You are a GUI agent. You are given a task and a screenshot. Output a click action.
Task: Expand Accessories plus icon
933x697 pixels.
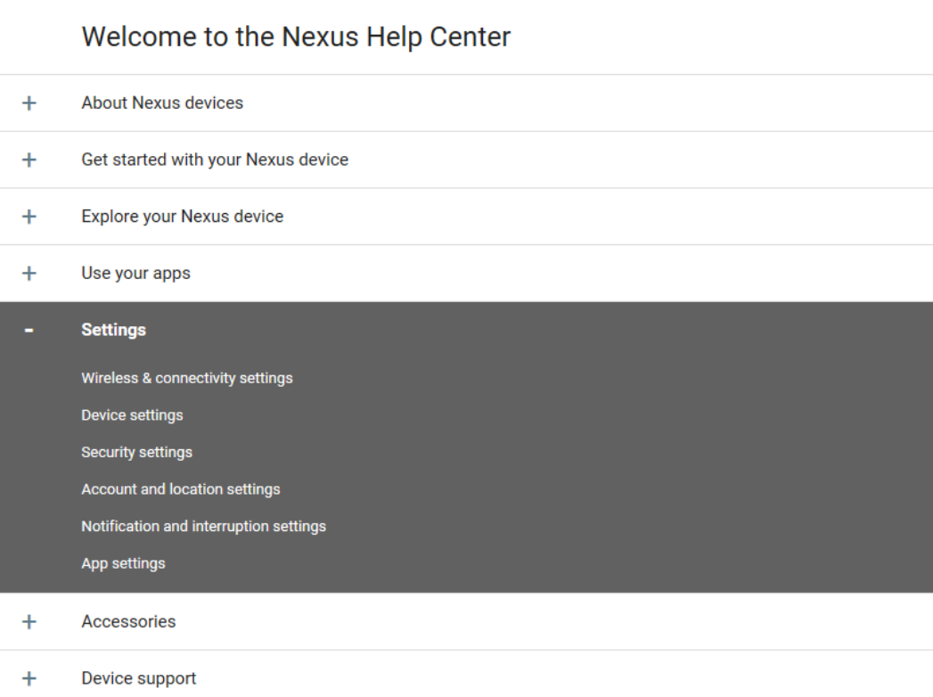(29, 621)
